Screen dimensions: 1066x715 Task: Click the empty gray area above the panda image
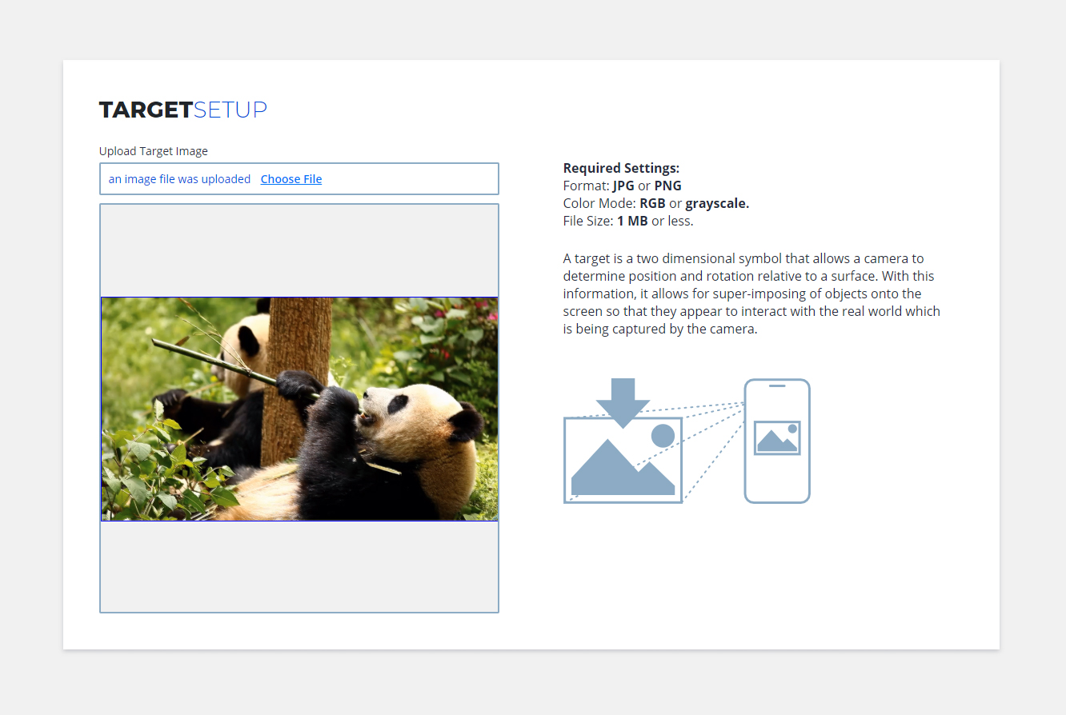point(299,250)
